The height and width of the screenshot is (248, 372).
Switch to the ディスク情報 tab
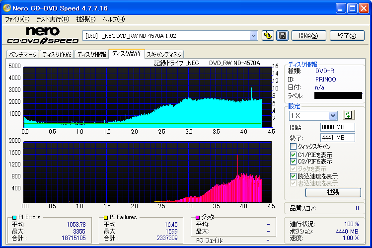(x=91, y=54)
